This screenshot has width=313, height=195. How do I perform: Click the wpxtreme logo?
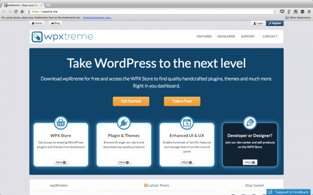[x=62, y=36]
